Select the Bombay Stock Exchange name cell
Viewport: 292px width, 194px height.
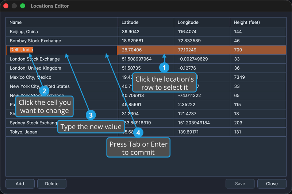click(62, 41)
